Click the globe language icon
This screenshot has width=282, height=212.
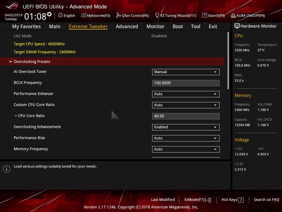(60, 15)
